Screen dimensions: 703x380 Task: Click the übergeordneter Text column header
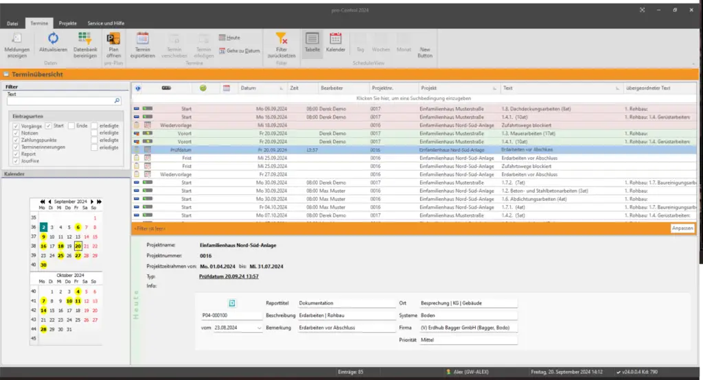[660, 88]
